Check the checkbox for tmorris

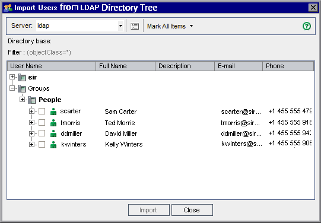42,123
